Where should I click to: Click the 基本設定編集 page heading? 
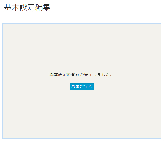[27, 7]
